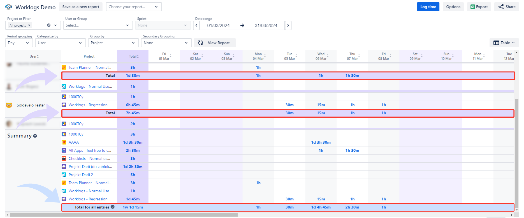Screen dimensions: 524x218
Task: Open the Projekt Darii 2 link
Action: [81, 175]
